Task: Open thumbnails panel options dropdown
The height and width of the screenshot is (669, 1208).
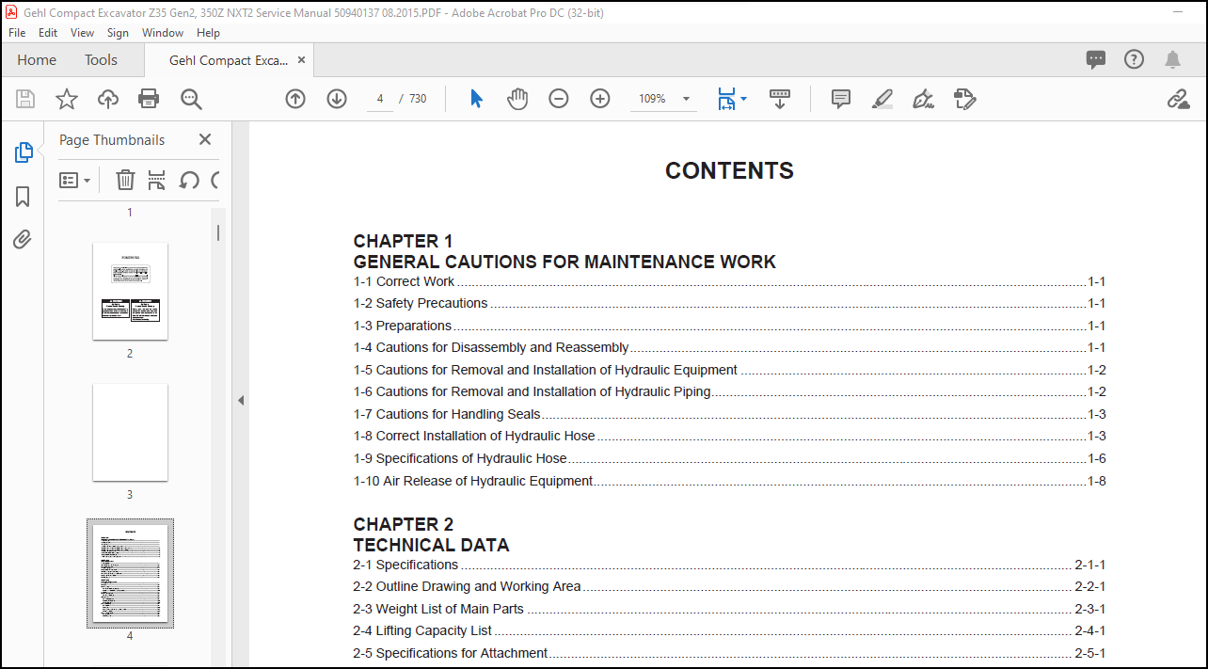Action: (75, 180)
